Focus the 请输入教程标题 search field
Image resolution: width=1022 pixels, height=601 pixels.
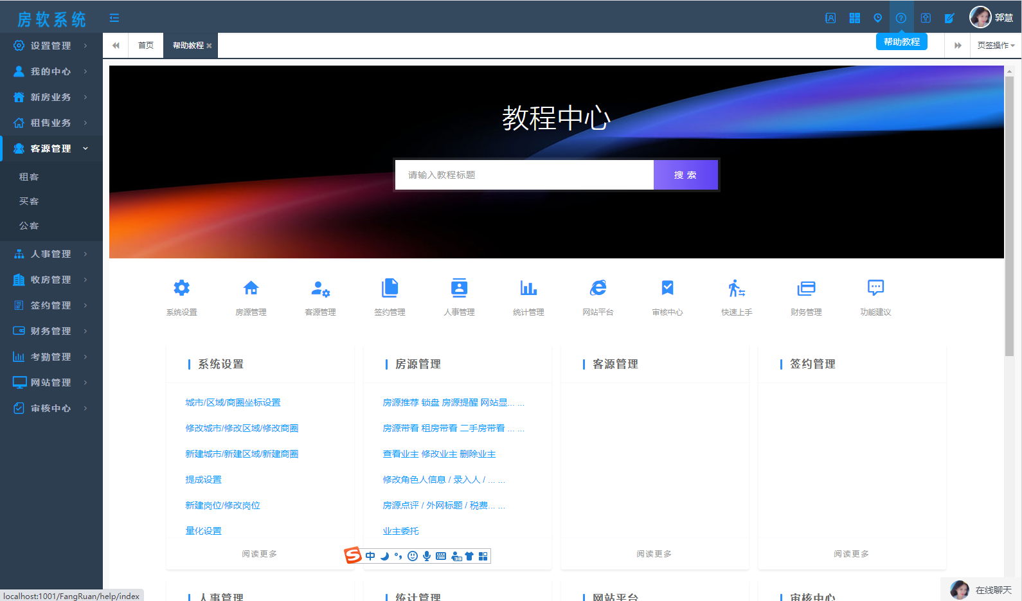pyautogui.click(x=524, y=175)
